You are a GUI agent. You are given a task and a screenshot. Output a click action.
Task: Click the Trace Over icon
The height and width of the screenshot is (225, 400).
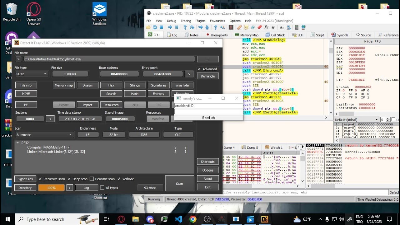[x=207, y=27]
